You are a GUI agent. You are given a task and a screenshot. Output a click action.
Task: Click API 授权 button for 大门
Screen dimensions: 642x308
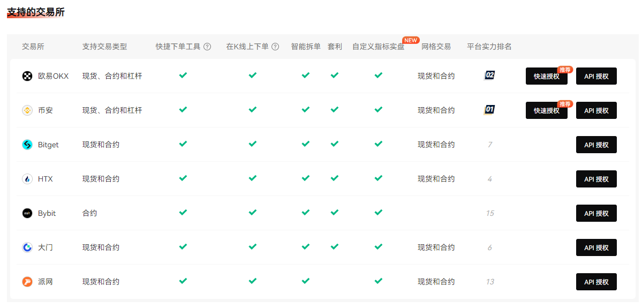click(x=596, y=247)
